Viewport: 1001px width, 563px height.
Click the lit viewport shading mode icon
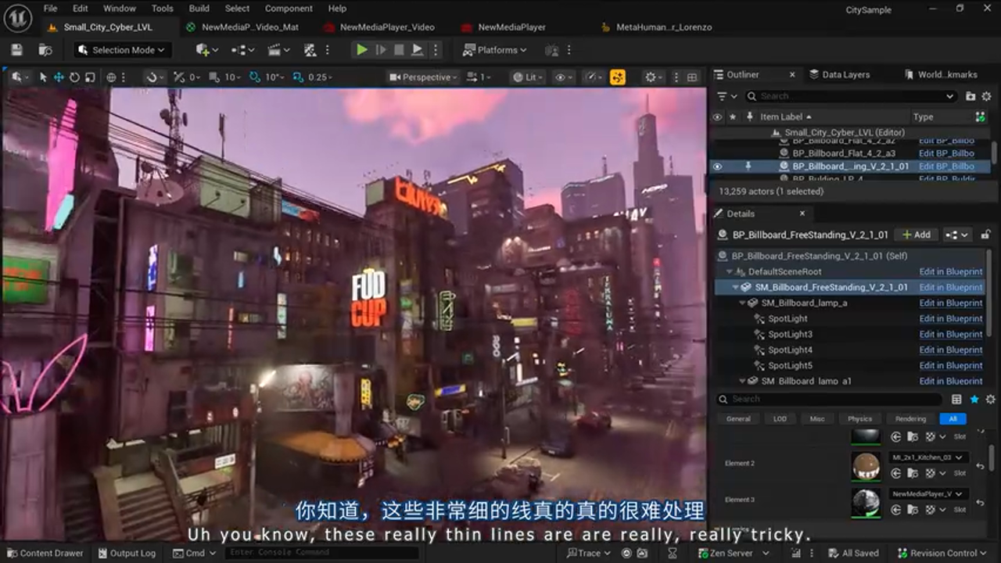point(526,77)
